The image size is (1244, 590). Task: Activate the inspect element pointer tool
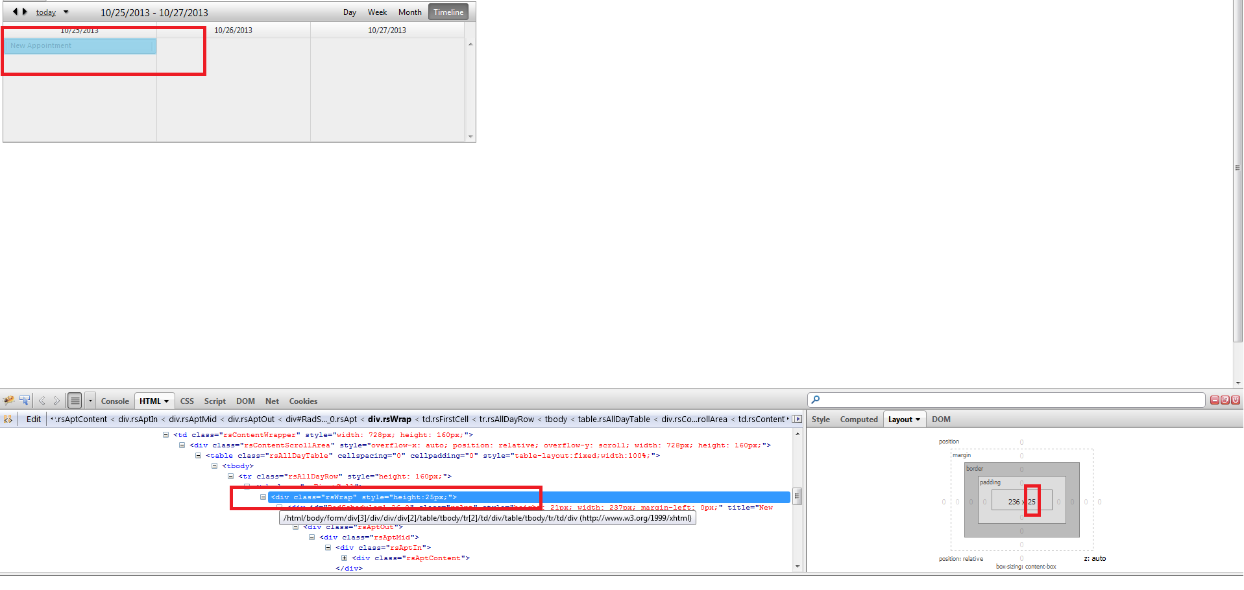coord(25,401)
